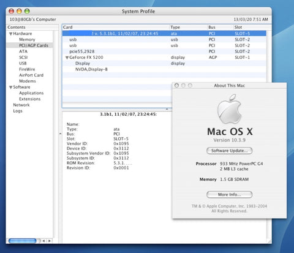
Task: Click Device ID value 0x3112
Action: coord(121,148)
